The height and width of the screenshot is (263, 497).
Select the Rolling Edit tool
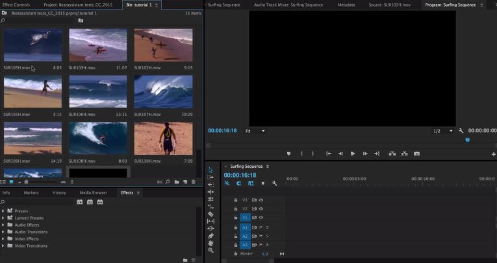(210, 199)
